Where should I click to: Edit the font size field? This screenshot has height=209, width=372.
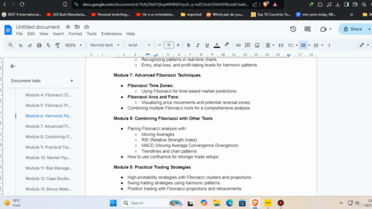point(169,45)
